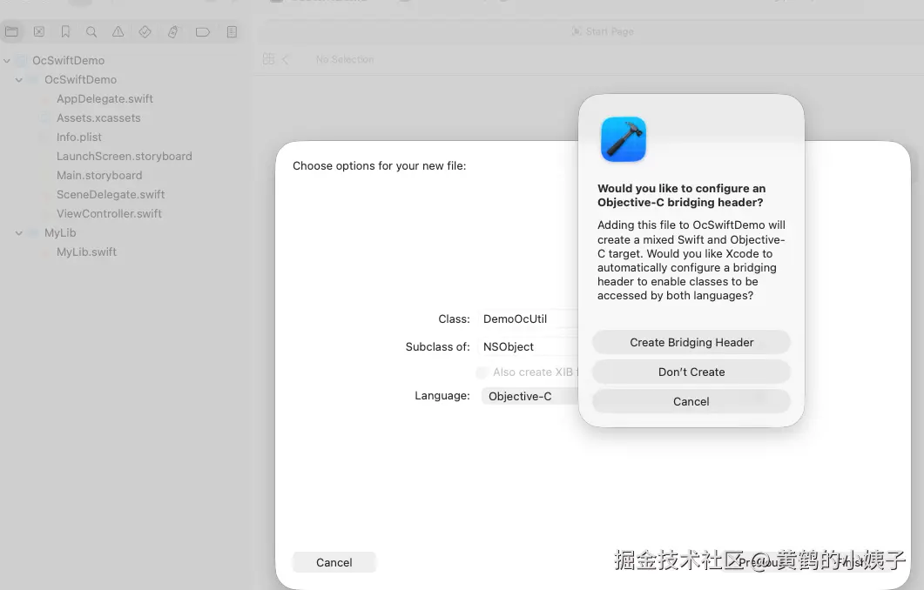Open the Report navigator document icon
Viewport: 924px width, 590px height.
(x=232, y=32)
